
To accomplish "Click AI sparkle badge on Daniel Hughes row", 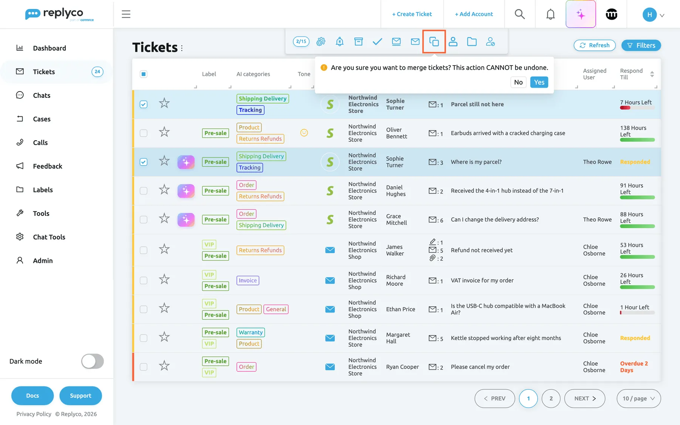I will (186, 191).
